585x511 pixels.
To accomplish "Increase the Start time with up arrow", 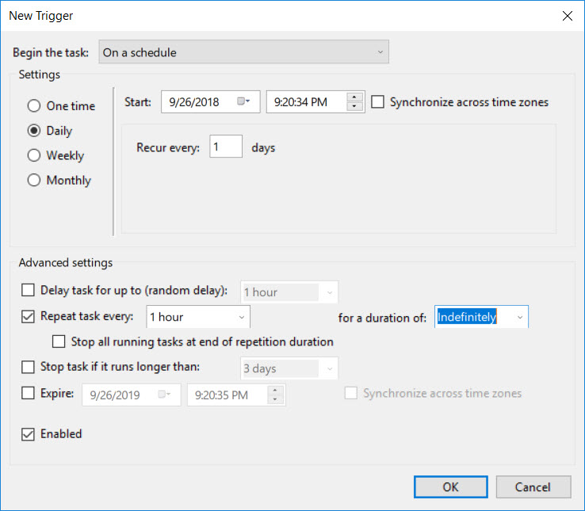I will pyautogui.click(x=355, y=97).
